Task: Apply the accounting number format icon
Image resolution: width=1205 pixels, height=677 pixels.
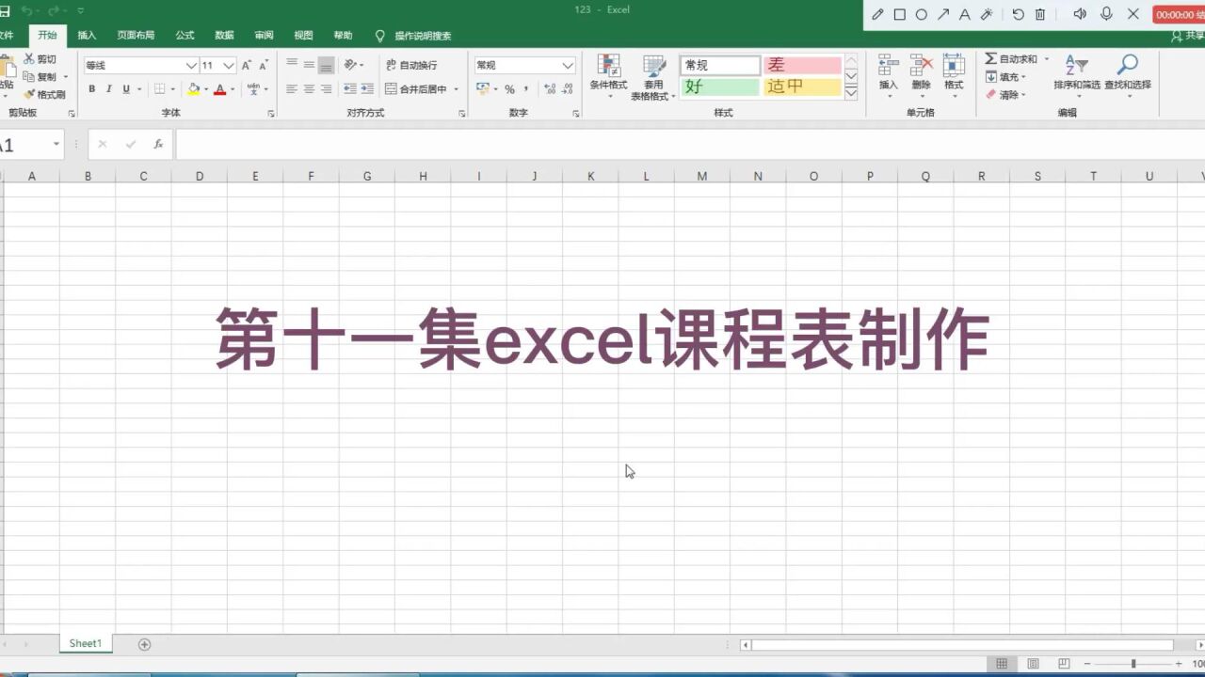Action: point(483,89)
